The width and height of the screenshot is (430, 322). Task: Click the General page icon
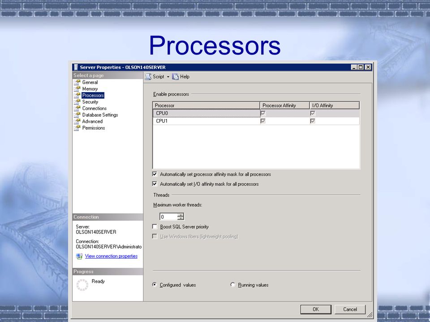77,82
